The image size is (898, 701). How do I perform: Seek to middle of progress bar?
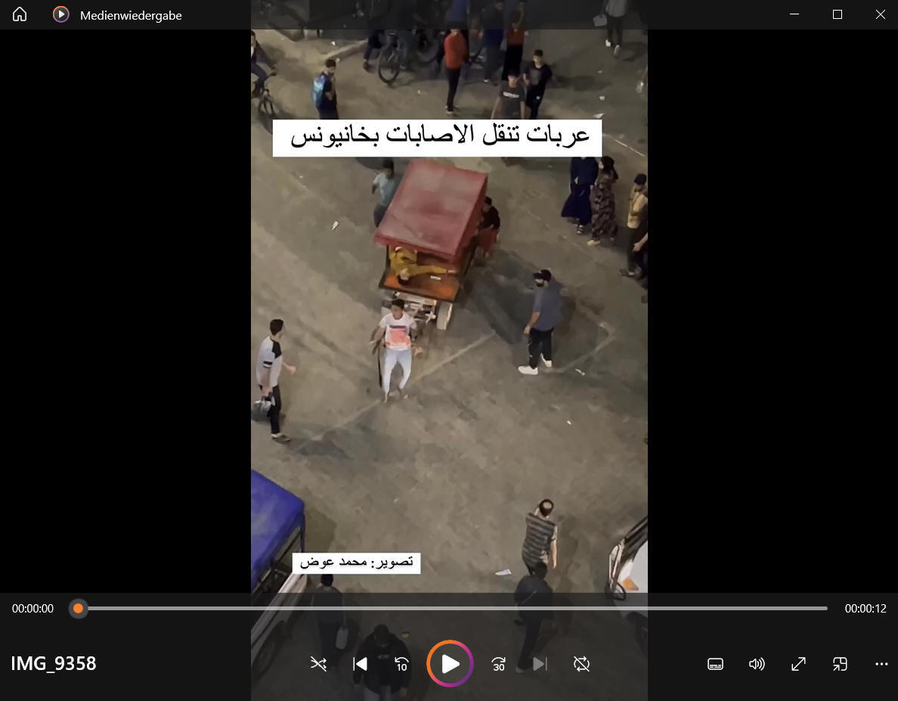[x=453, y=608]
